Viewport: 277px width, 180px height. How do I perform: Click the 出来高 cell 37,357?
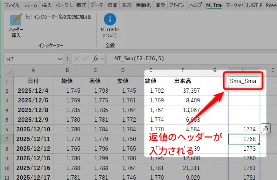coord(183,91)
